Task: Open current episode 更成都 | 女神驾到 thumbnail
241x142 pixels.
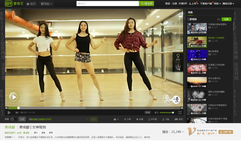Action: click(197, 42)
